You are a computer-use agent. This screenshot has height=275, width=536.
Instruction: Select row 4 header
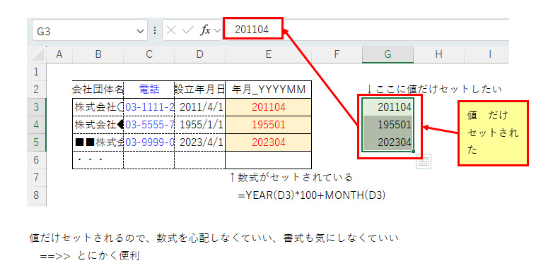pyautogui.click(x=36, y=125)
